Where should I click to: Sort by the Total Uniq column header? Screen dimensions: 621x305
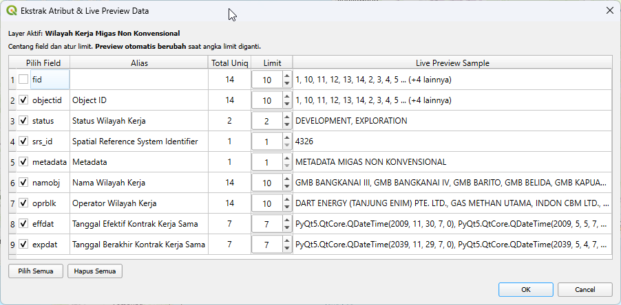click(x=229, y=63)
